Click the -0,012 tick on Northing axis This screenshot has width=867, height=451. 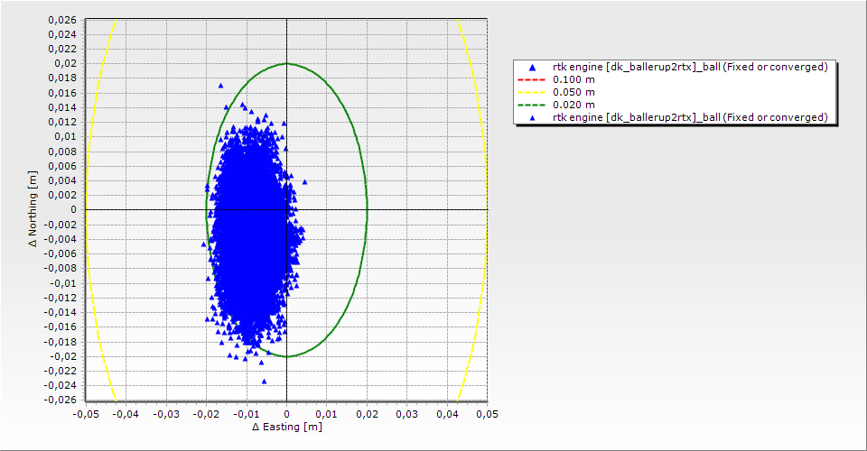pos(61,298)
